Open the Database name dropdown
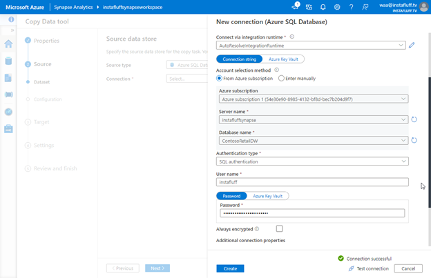The height and width of the screenshot is (278, 431). tap(314, 141)
